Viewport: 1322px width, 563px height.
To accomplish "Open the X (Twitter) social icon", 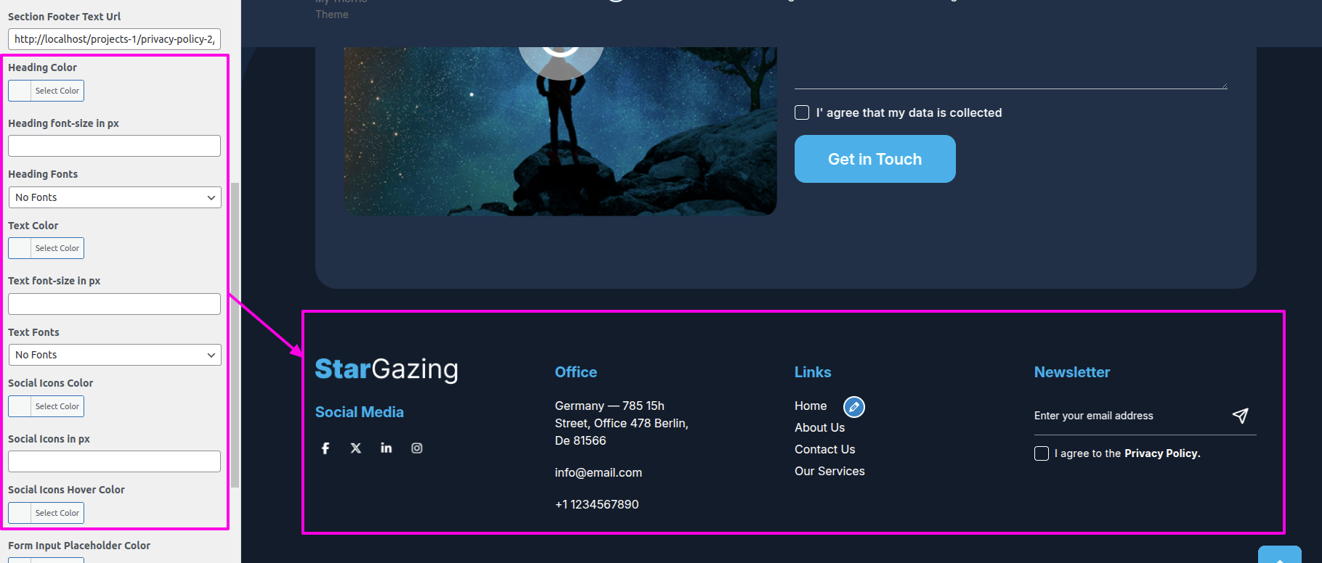I will point(356,448).
